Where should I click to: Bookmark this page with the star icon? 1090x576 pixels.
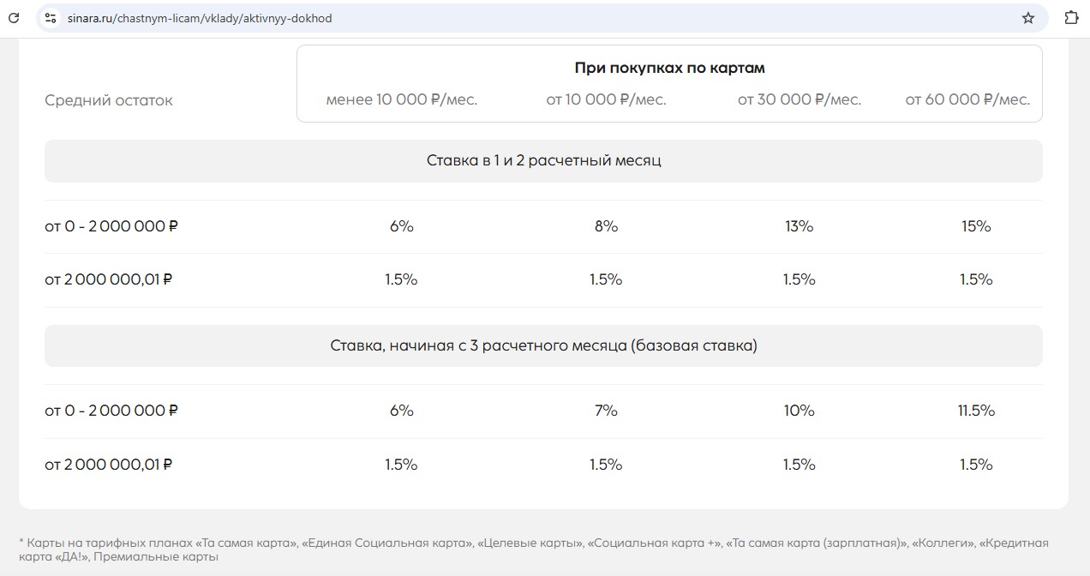tap(1028, 18)
